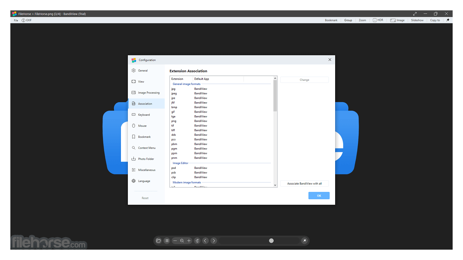Start the Slideshow
The image size is (463, 260).
[x=417, y=20]
